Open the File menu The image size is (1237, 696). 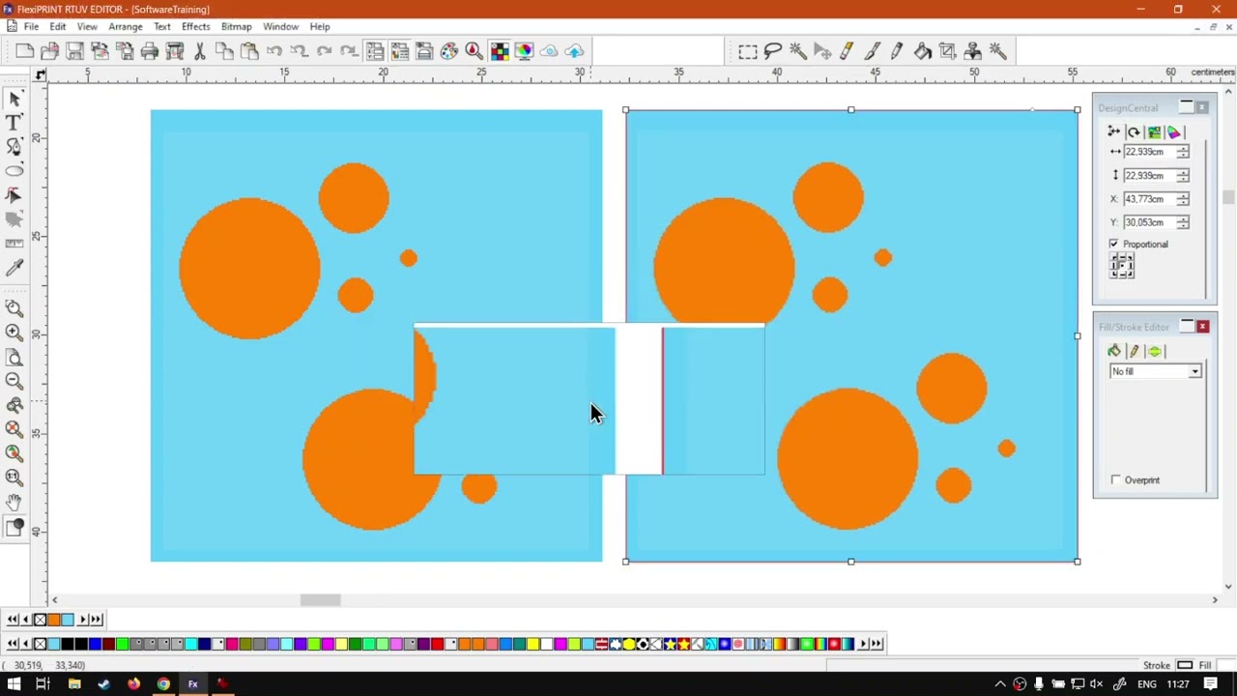(31, 27)
